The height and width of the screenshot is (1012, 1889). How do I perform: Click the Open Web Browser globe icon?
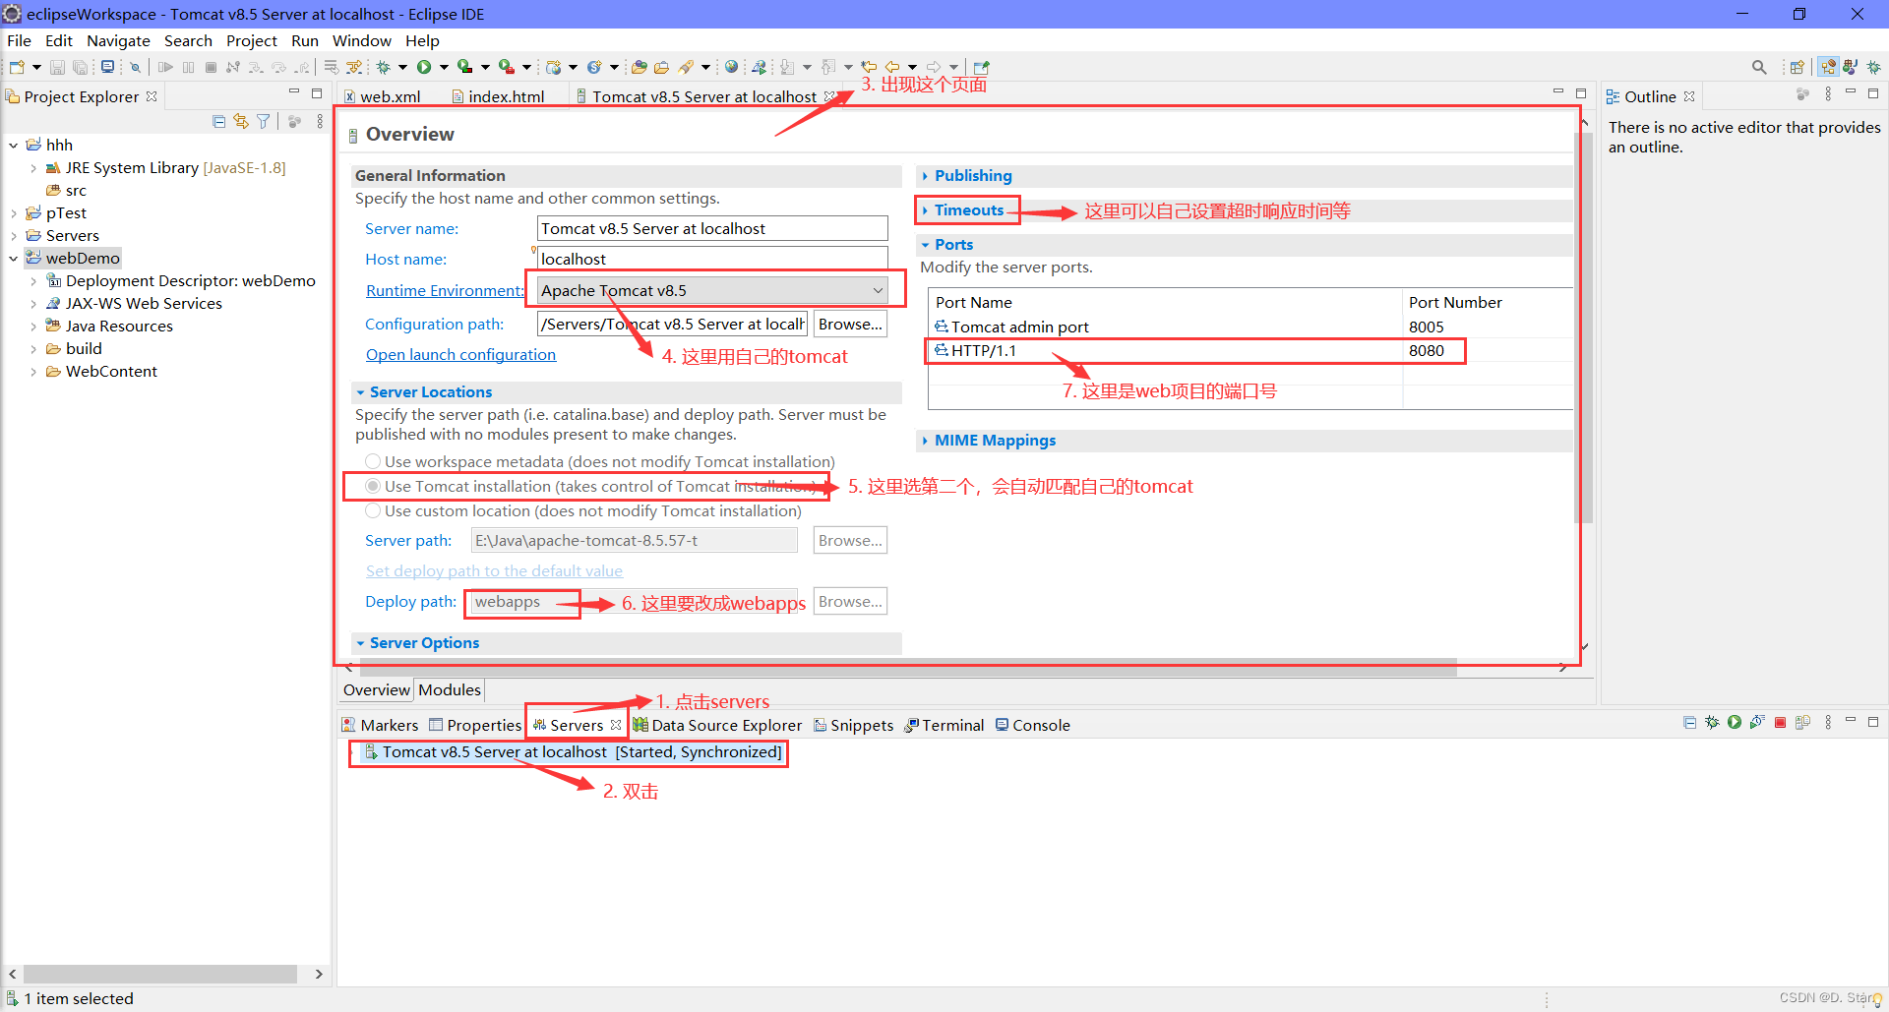[x=731, y=67]
